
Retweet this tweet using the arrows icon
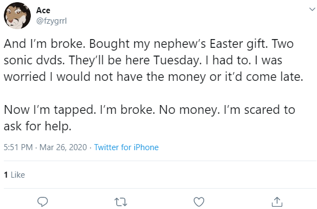coord(121,202)
